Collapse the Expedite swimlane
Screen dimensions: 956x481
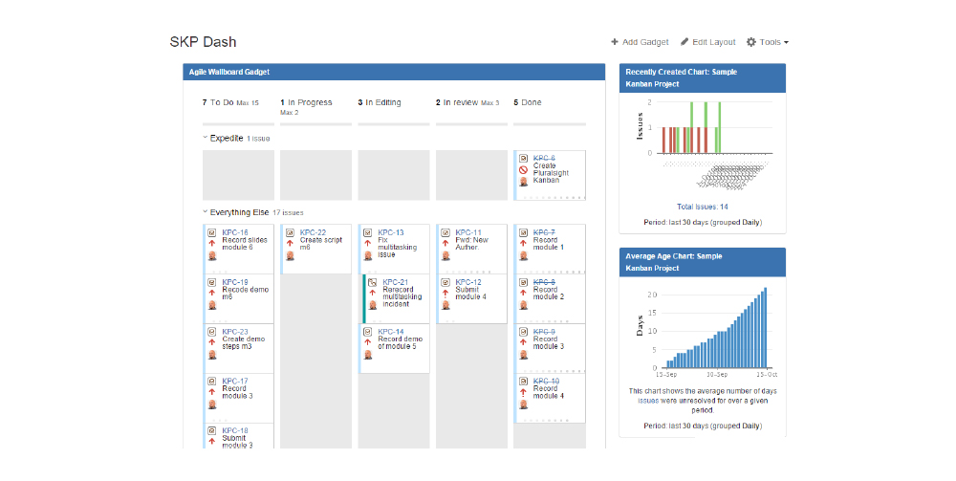point(206,138)
